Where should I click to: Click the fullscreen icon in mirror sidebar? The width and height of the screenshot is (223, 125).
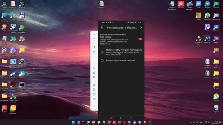point(94,42)
